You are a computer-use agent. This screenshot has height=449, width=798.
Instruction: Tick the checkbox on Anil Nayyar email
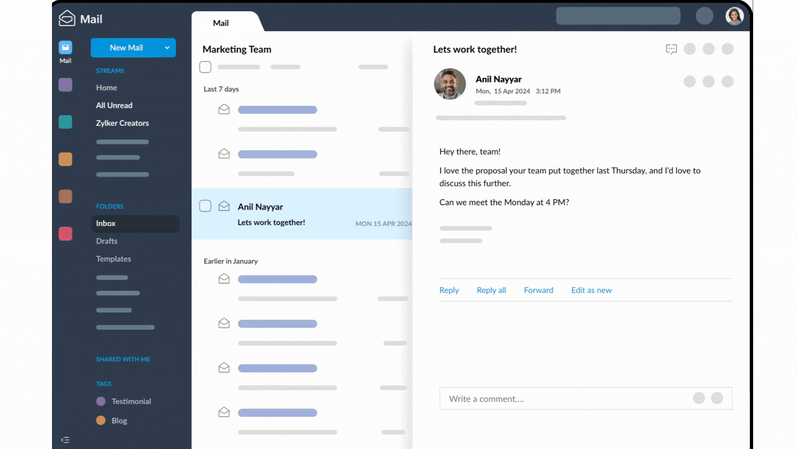tap(205, 206)
